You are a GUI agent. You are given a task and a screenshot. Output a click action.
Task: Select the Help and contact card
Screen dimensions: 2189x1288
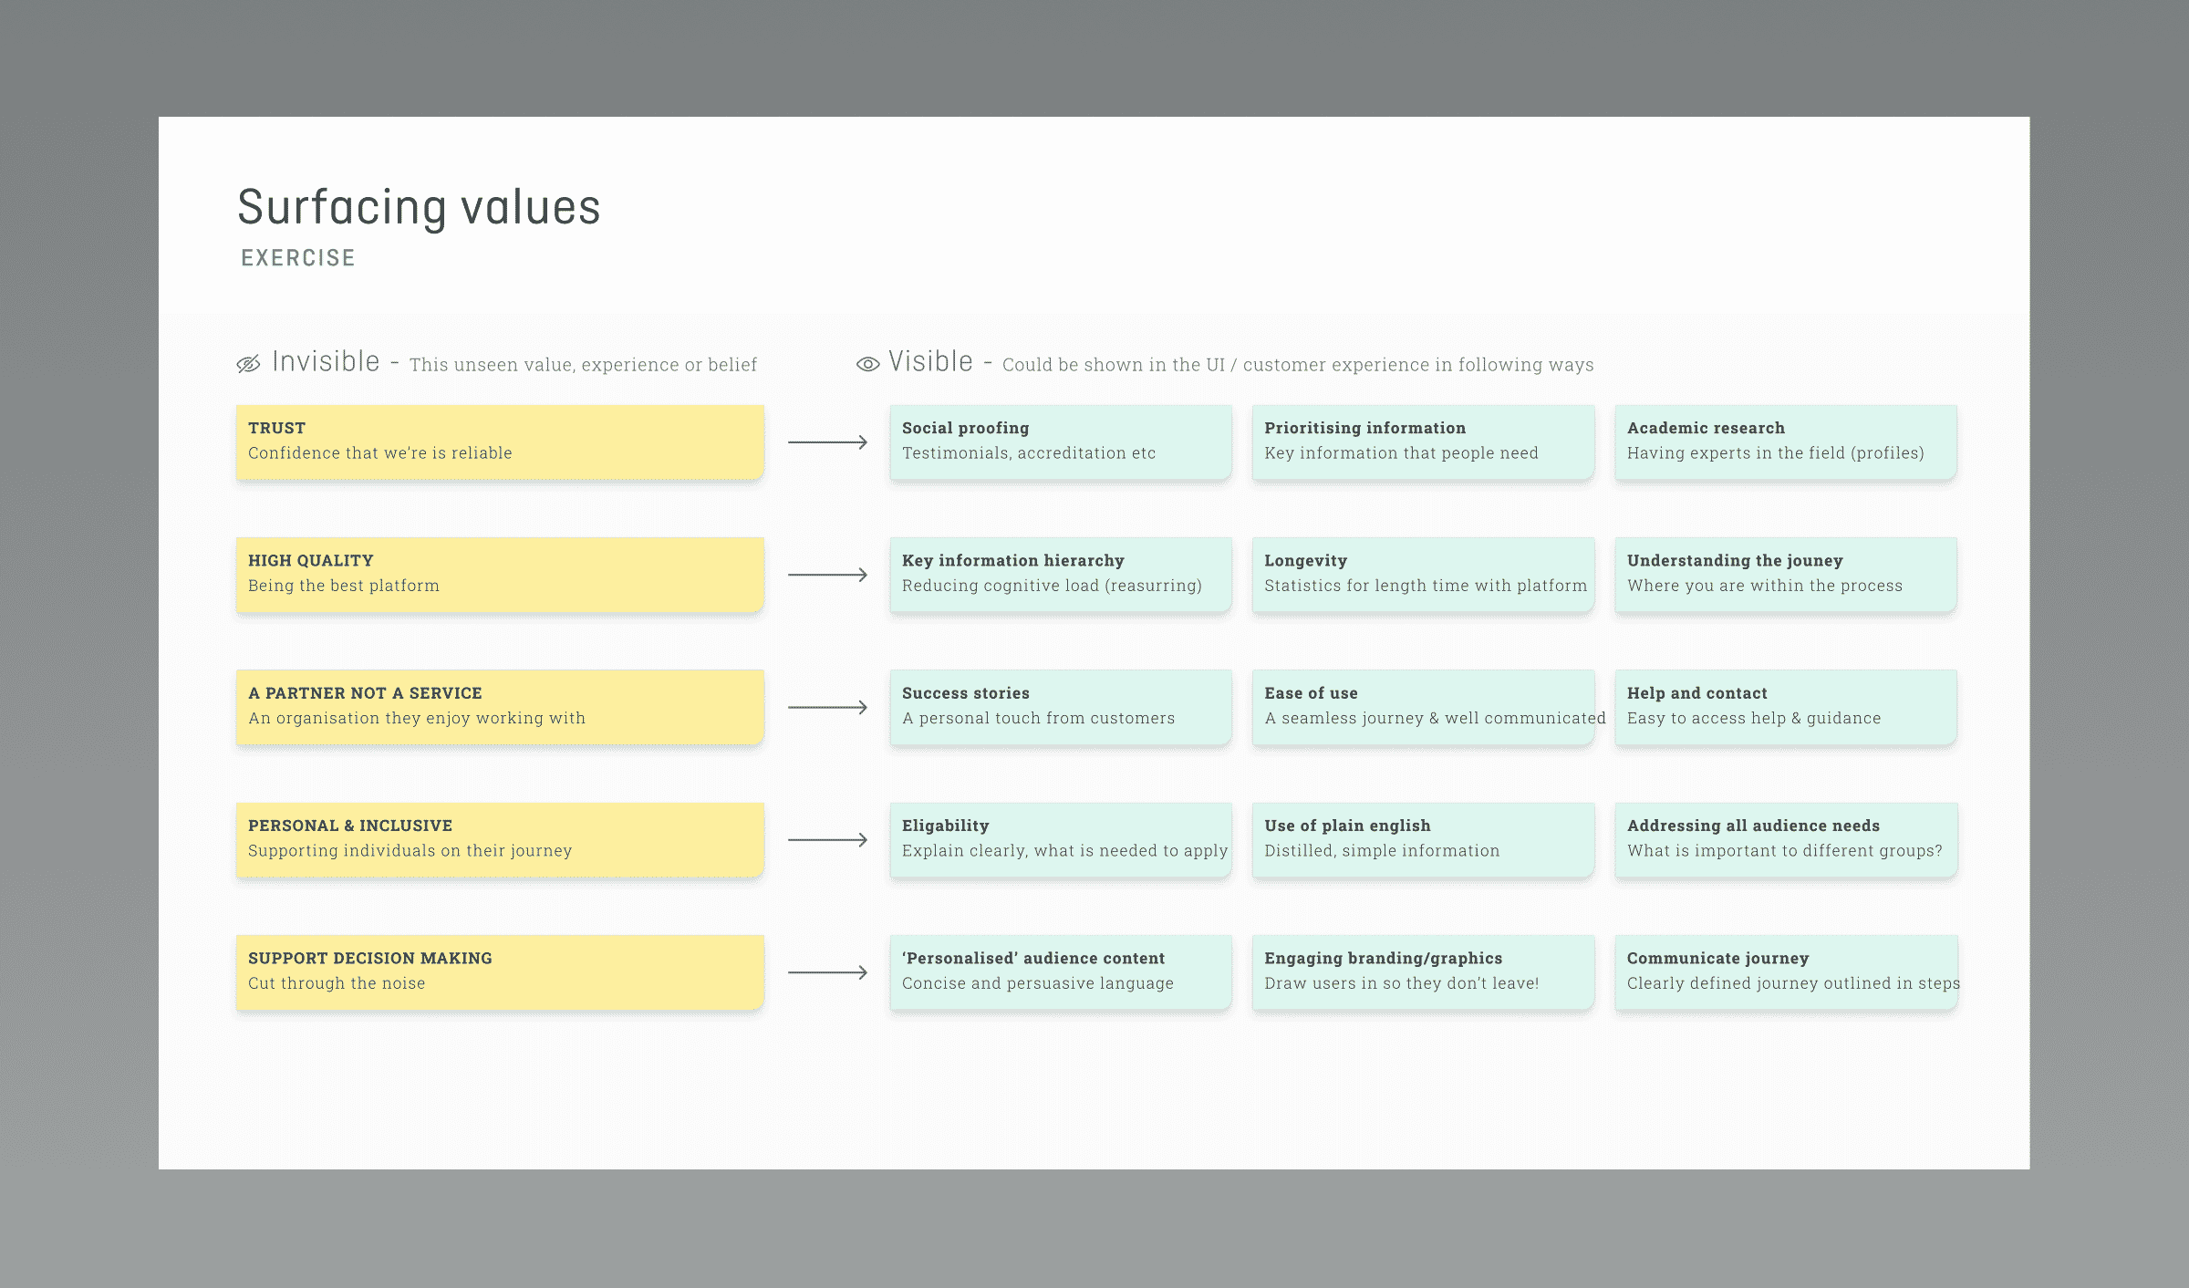pos(1785,707)
